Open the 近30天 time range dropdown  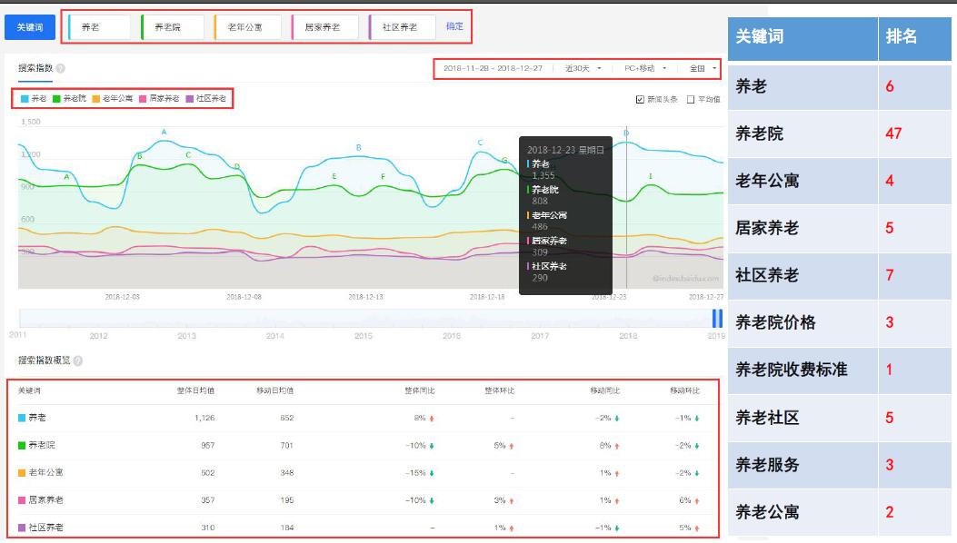click(583, 68)
